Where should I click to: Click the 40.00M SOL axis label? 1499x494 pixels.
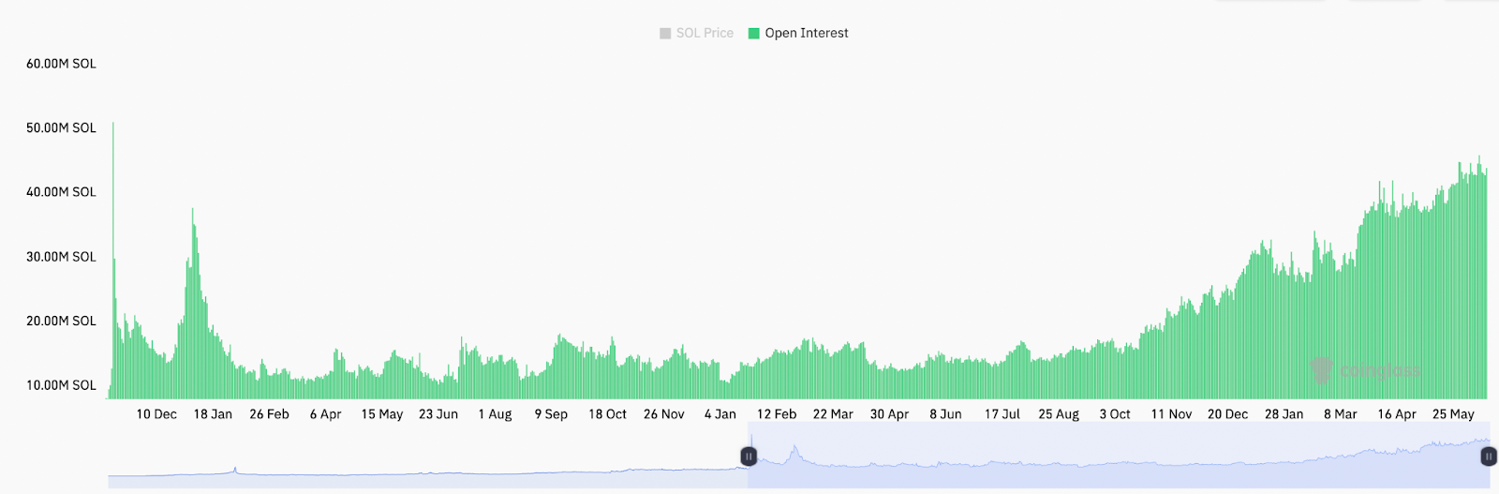[61, 192]
